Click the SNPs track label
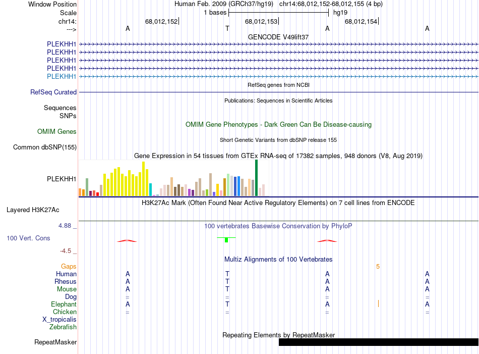 (x=68, y=116)
